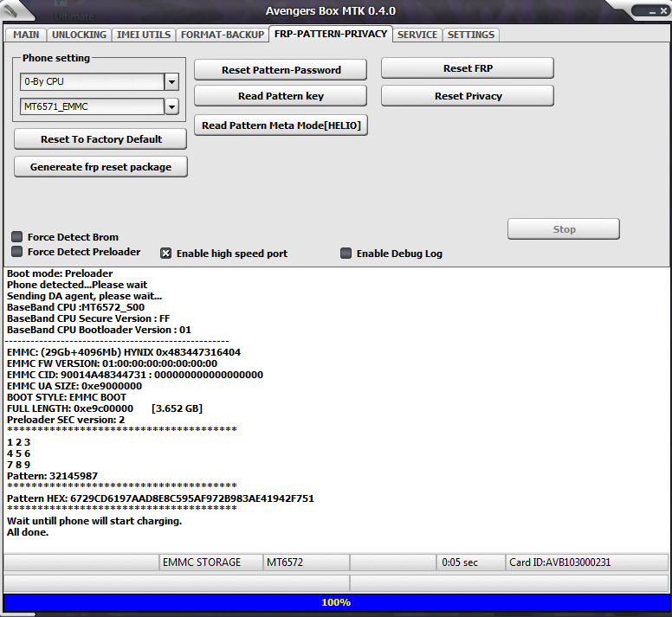Image resolution: width=672 pixels, height=617 pixels.
Task: Minimize the Avengers Box window
Action: point(652,11)
